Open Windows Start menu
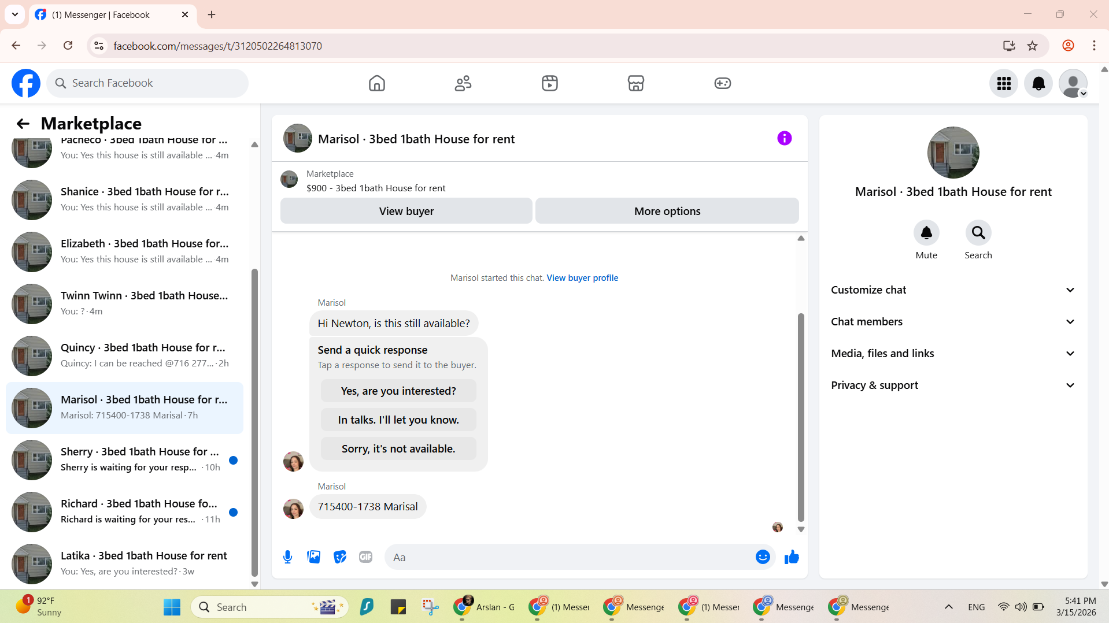 point(172,607)
